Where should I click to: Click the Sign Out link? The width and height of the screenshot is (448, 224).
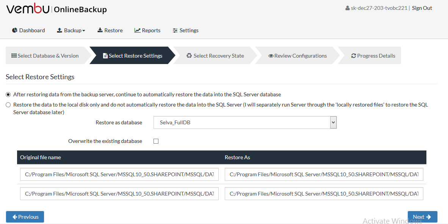coord(422,8)
